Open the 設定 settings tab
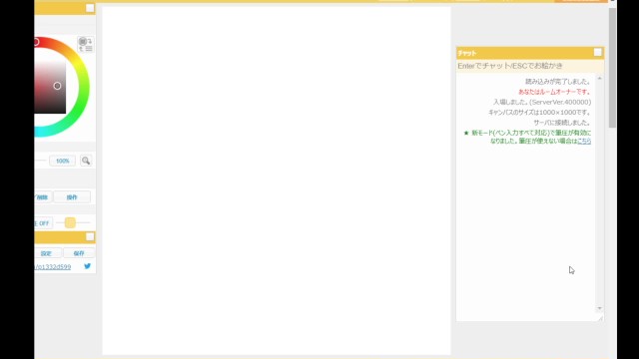The height and width of the screenshot is (359, 639). [46, 253]
